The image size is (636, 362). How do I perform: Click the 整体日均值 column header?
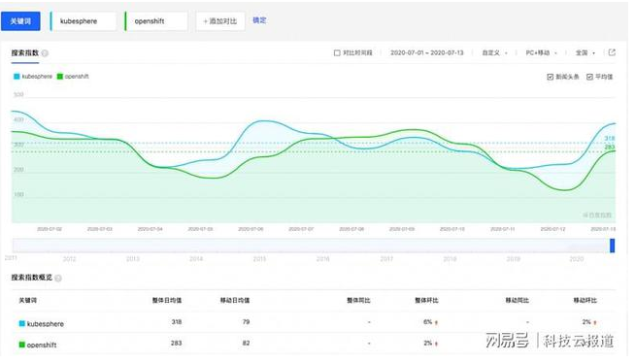pyautogui.click(x=167, y=301)
